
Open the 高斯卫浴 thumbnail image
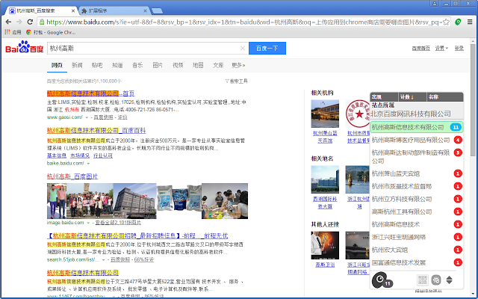(325, 245)
